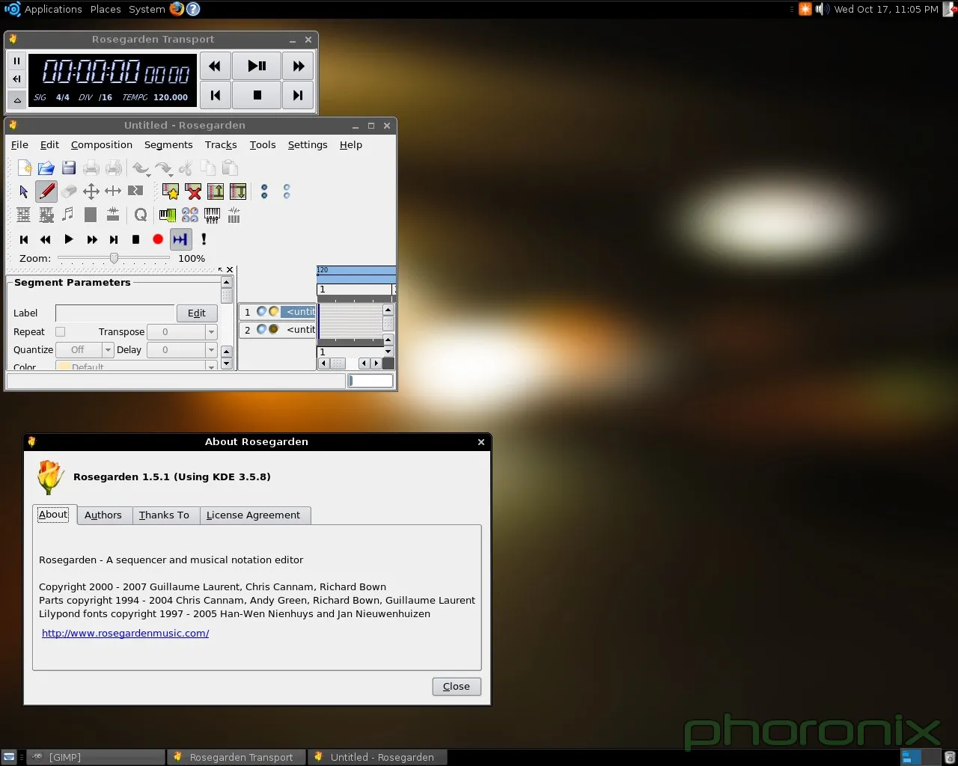Open the Composition menu
Viewport: 958px width, 766px height.
click(x=102, y=145)
